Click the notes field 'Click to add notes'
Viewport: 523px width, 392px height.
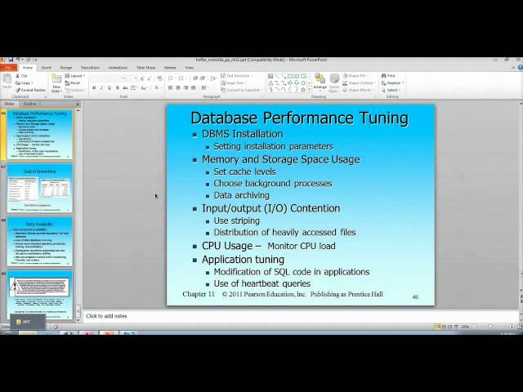[x=302, y=316]
